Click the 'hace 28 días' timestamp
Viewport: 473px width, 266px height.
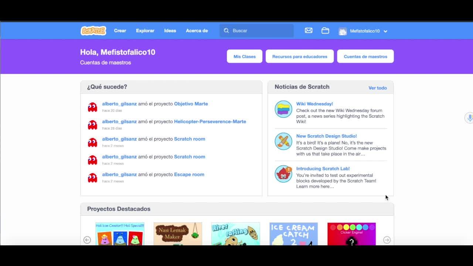(112, 128)
